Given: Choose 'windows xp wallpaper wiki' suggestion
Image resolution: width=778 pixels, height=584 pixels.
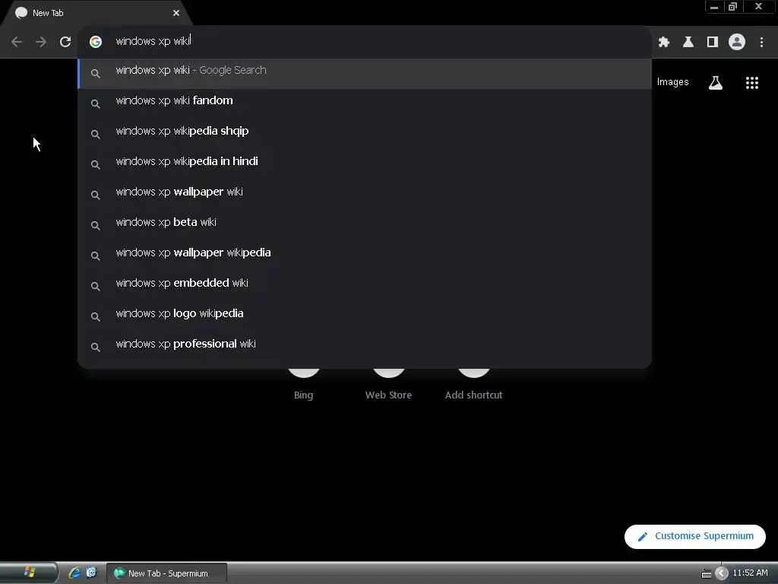Looking at the screenshot, I should (x=365, y=194).
